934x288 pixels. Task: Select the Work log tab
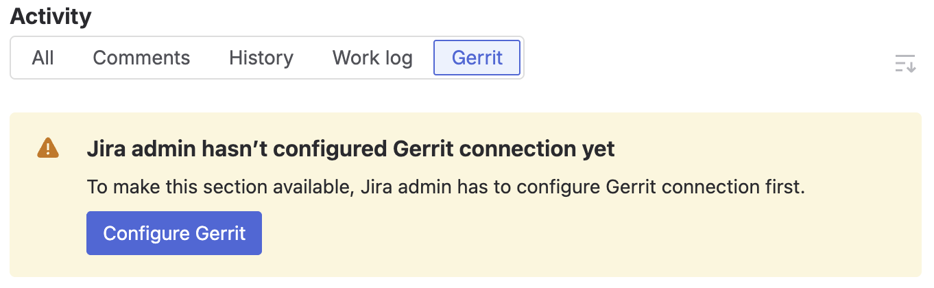[372, 58]
